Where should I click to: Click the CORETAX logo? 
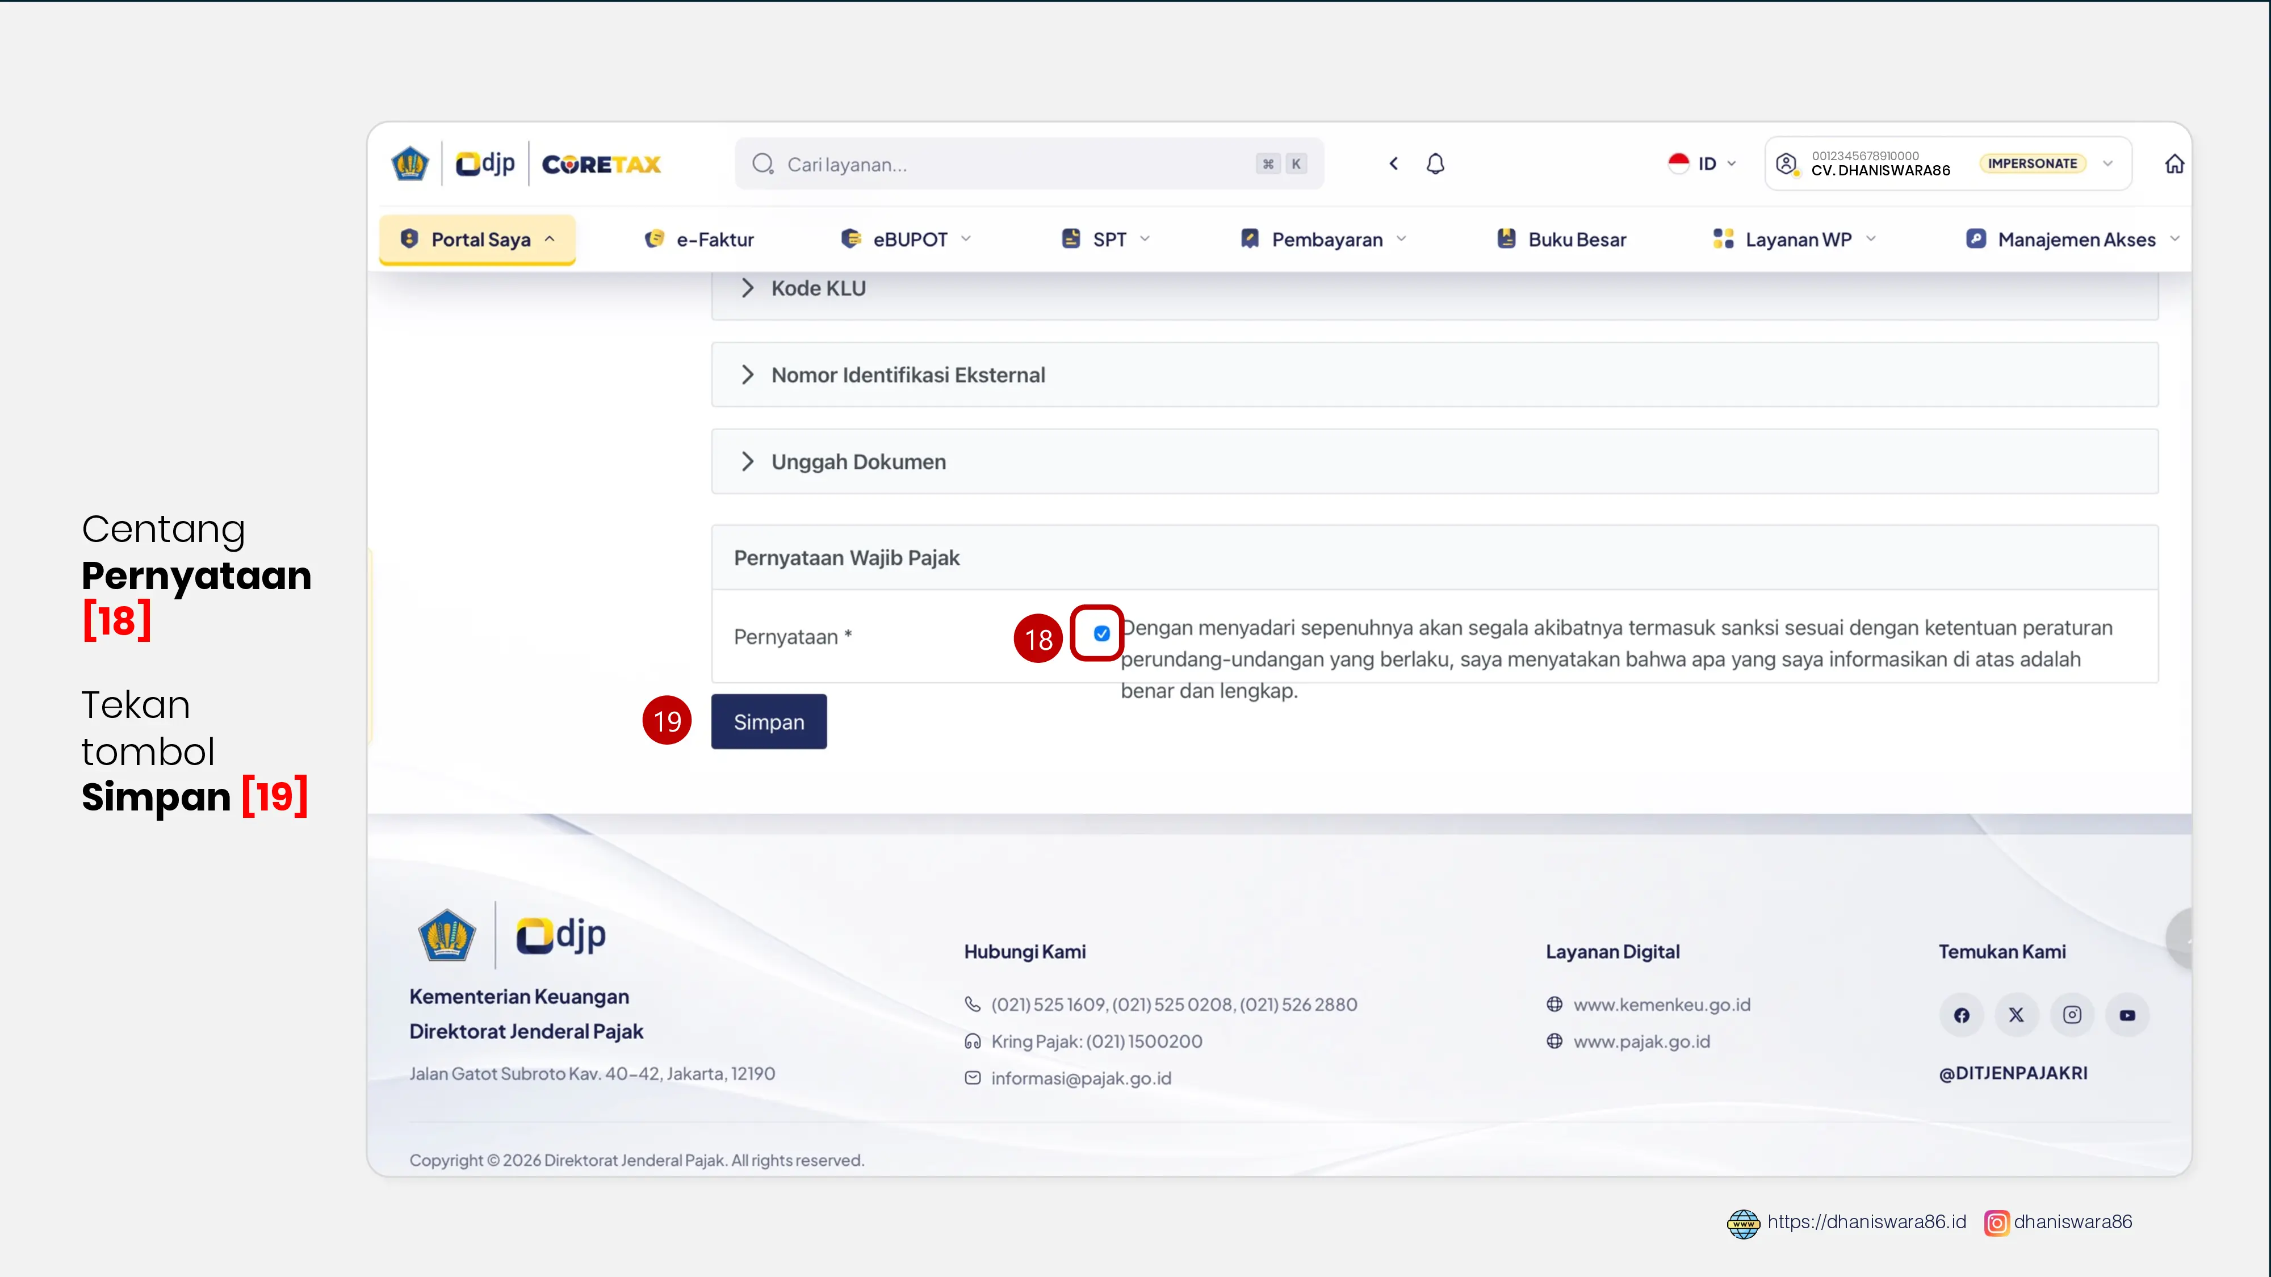[x=601, y=165]
